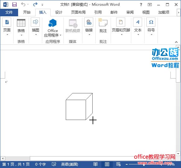Show more ribbon tabs with right arrow
Screen dimensions: 181x168
point(179,12)
